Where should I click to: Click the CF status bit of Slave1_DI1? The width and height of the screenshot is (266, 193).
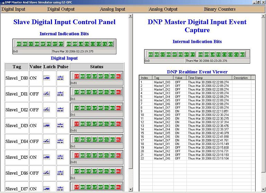89,92
